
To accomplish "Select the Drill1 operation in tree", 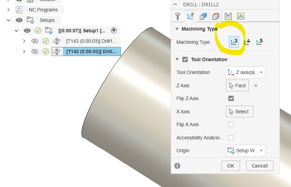I will [92, 41].
